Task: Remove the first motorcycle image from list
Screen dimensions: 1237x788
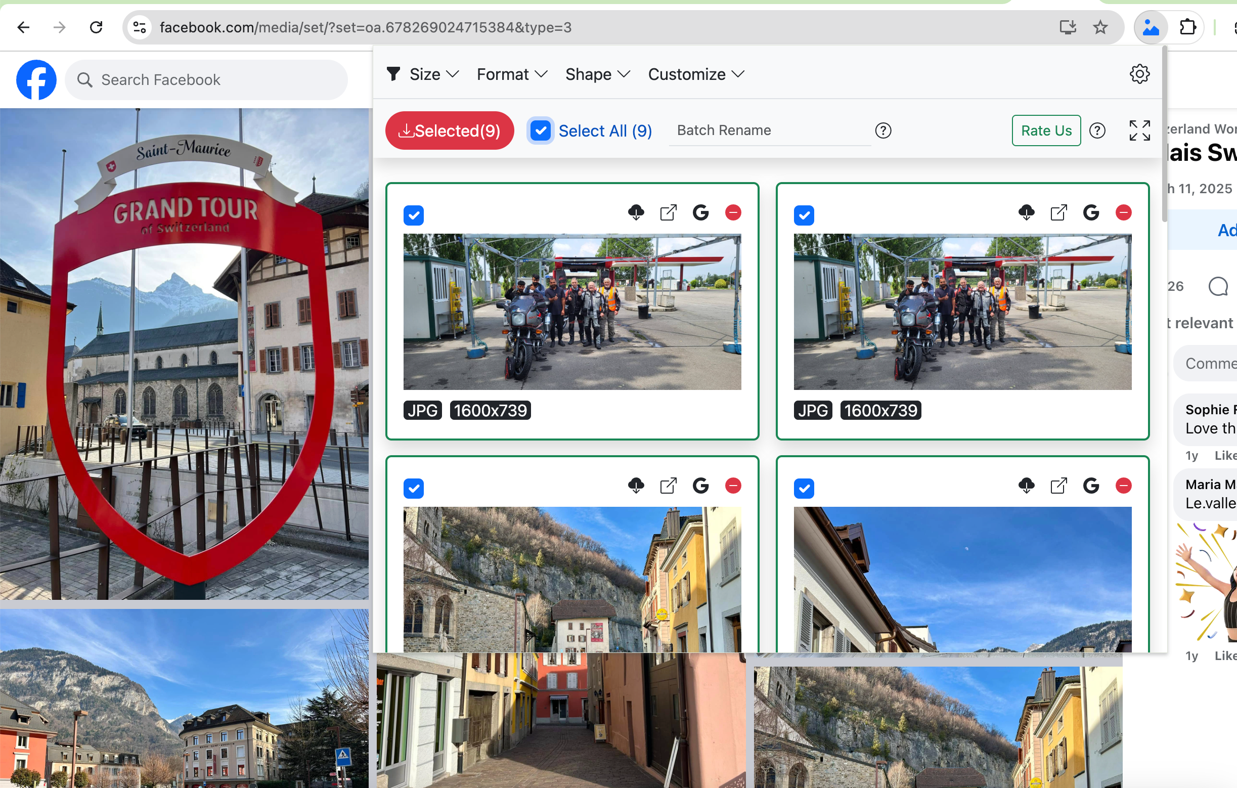Action: [733, 212]
